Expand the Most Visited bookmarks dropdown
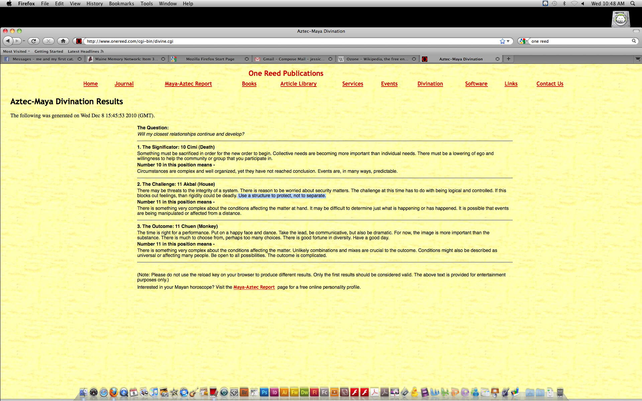Screen dimensions: 642x401 point(16,51)
